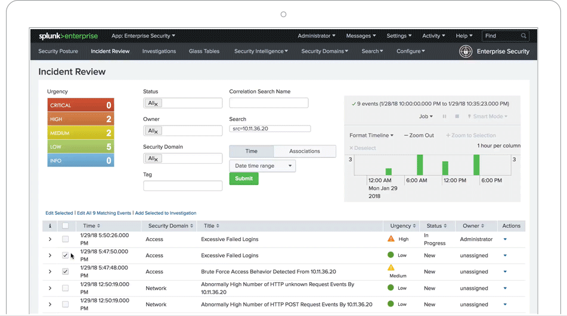Screen dimensions: 567x316
Task: Expand the HTTP unknown Request event row
Action: click(50, 288)
